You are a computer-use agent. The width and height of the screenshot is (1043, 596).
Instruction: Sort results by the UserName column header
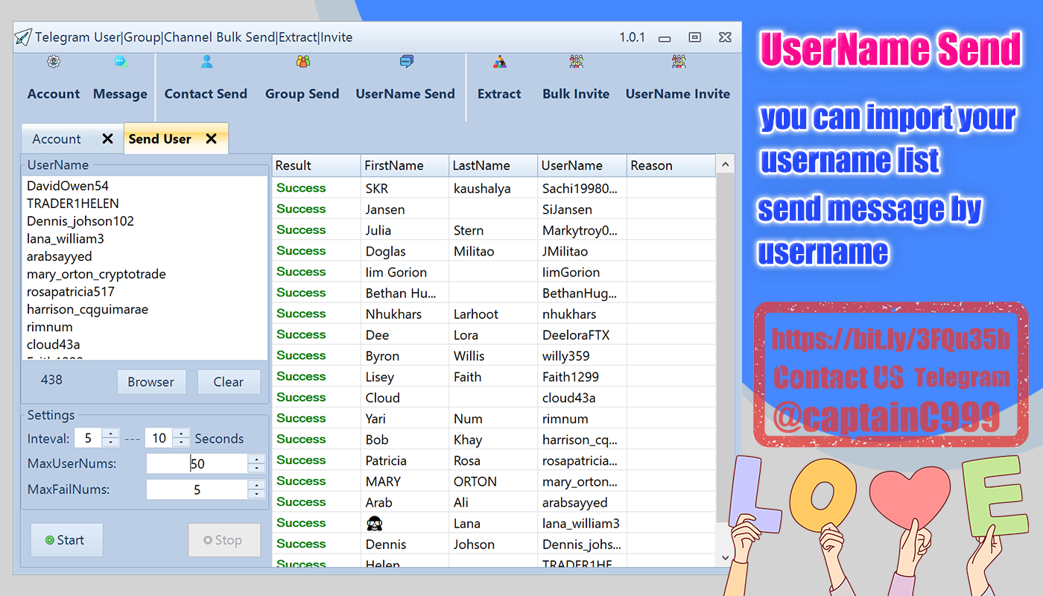(581, 165)
